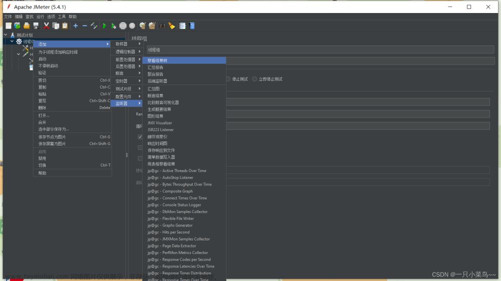This screenshot has height=281, width=501.
Task: Select 不停顿启动 in context menu
Action: coord(72,65)
